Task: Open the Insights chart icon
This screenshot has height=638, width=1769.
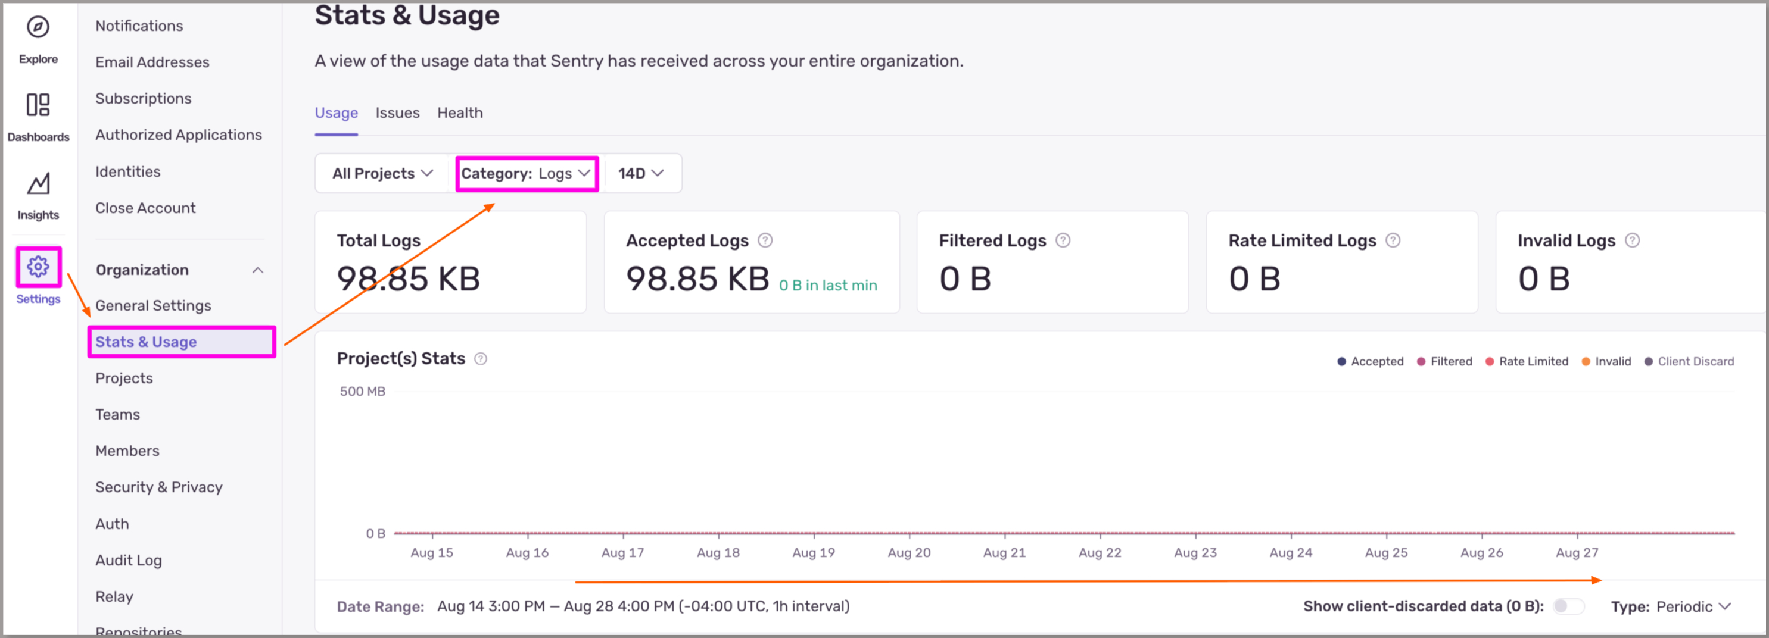Action: click(x=38, y=184)
